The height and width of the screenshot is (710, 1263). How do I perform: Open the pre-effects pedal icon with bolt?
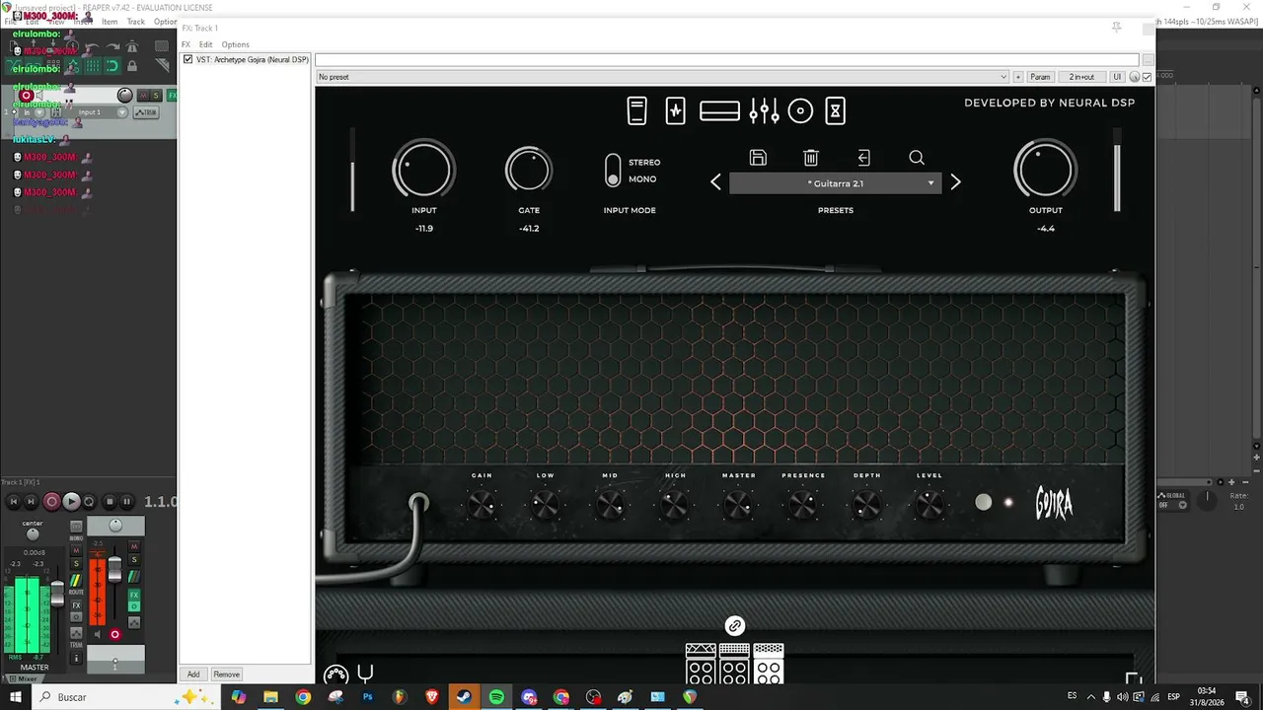click(x=675, y=110)
